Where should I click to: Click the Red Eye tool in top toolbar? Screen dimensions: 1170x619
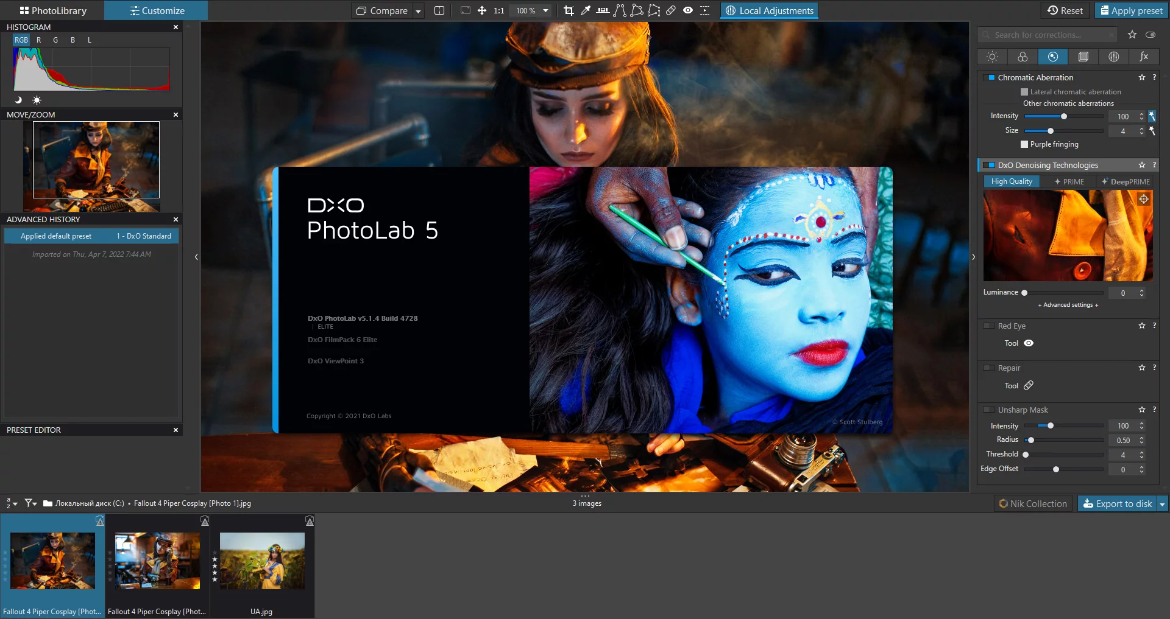coord(688,10)
